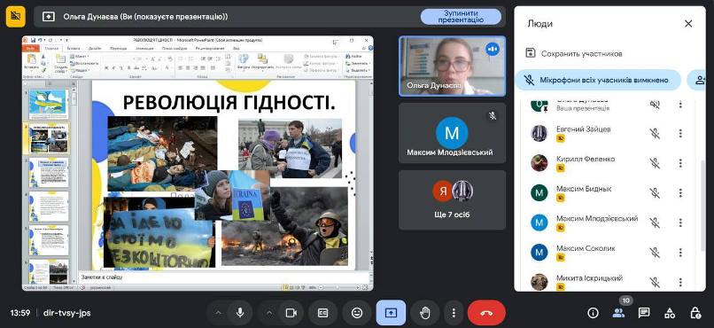Open the Activities shapes icon
714x328 pixels.
[x=670, y=313]
